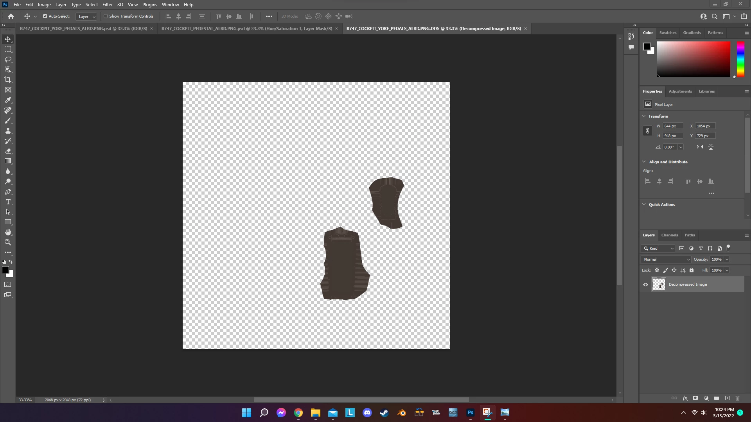Open the Filter menu
This screenshot has height=422, width=751.
[x=107, y=5]
